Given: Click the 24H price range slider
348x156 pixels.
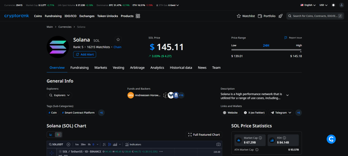Looking at the screenshot, I should (266, 50).
